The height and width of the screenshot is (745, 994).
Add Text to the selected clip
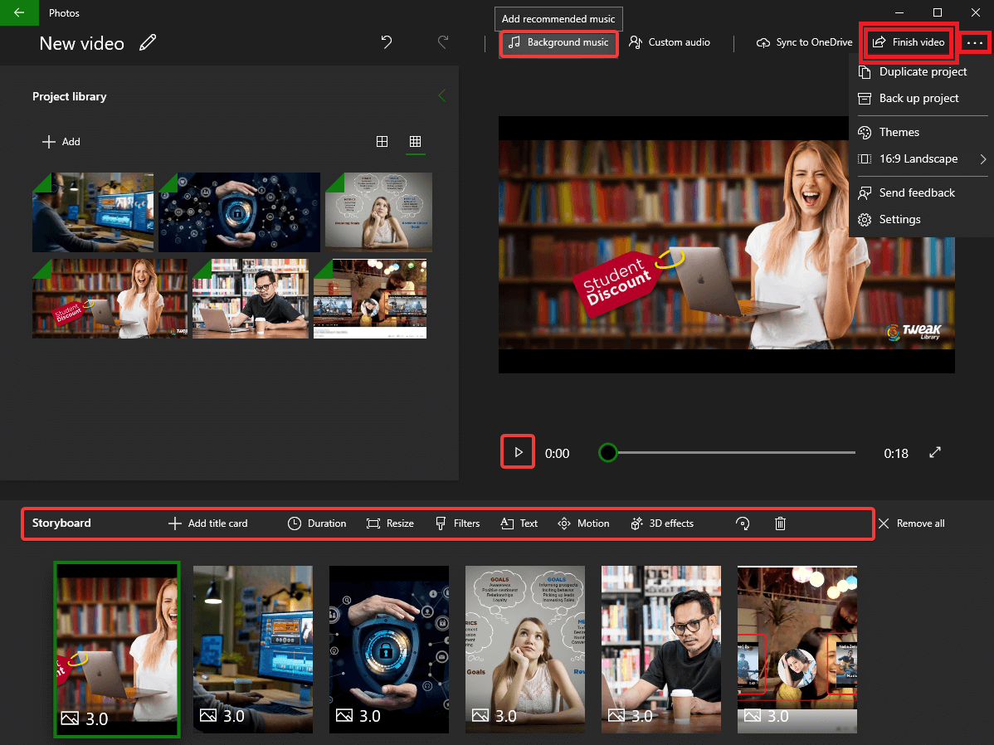tap(519, 523)
